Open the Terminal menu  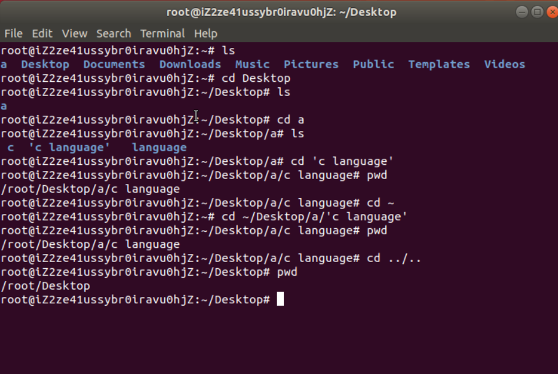pos(162,33)
